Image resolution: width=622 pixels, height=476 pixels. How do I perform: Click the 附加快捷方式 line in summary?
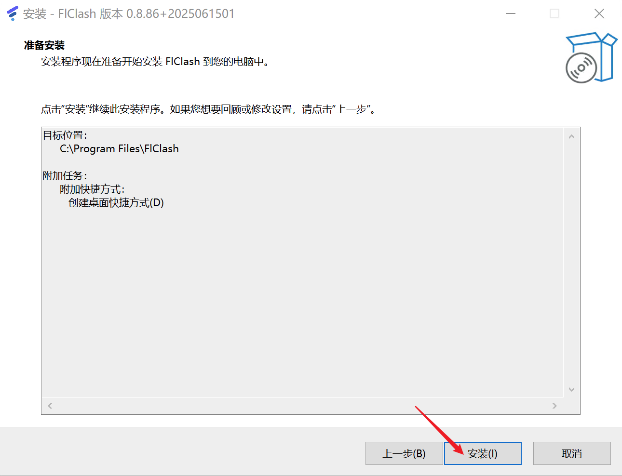tap(92, 189)
